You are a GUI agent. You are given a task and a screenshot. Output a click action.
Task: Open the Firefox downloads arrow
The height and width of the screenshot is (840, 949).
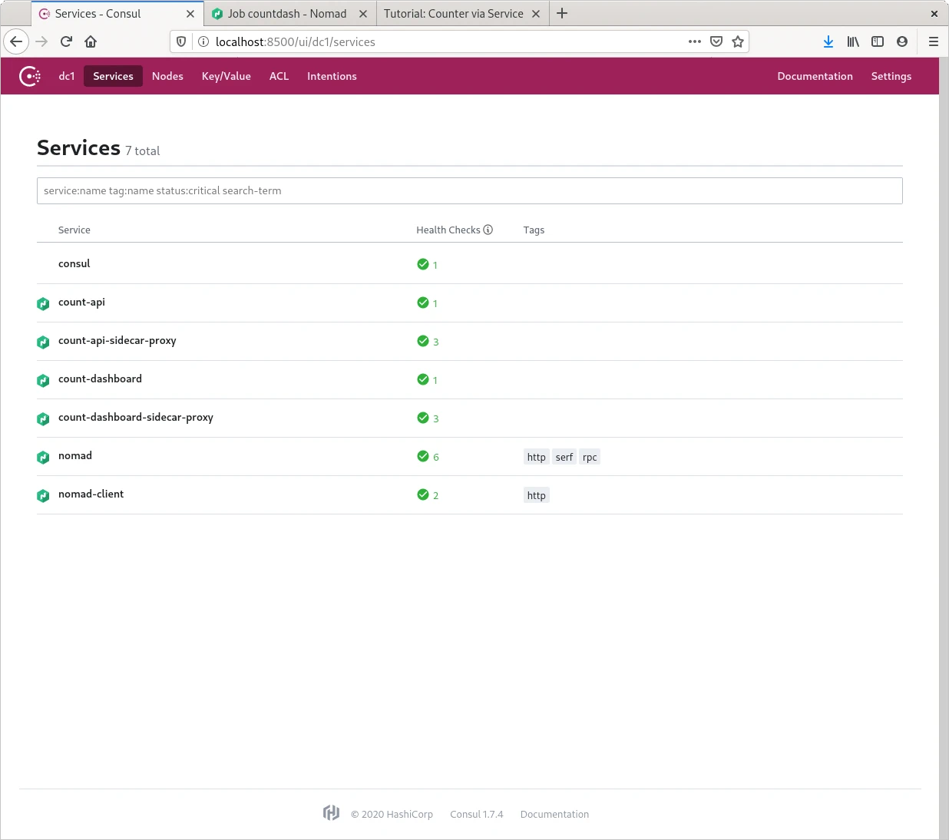point(828,41)
